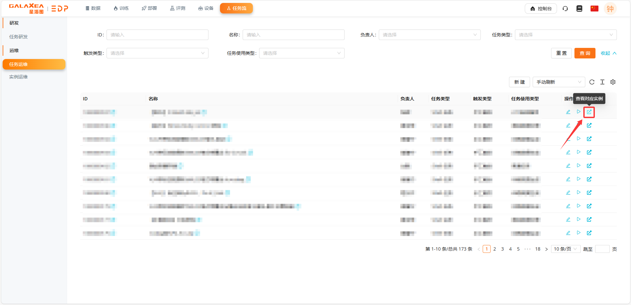Screen dimensions: 631x305
Task: Click the customer support headset icon
Action: click(565, 9)
